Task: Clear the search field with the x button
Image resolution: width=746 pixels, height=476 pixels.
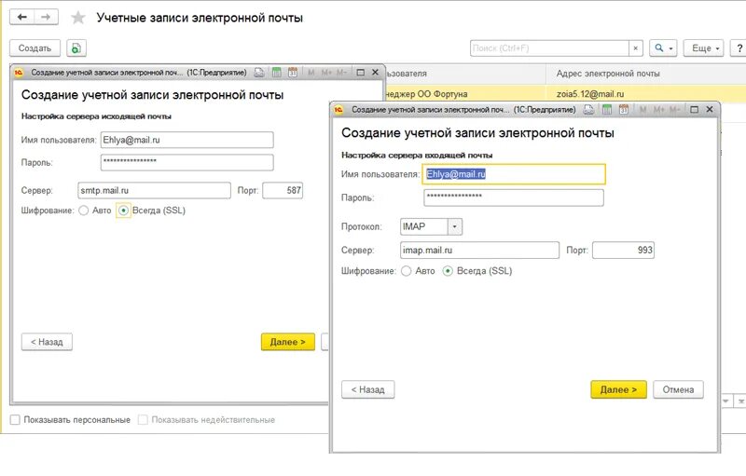Action: pos(636,48)
